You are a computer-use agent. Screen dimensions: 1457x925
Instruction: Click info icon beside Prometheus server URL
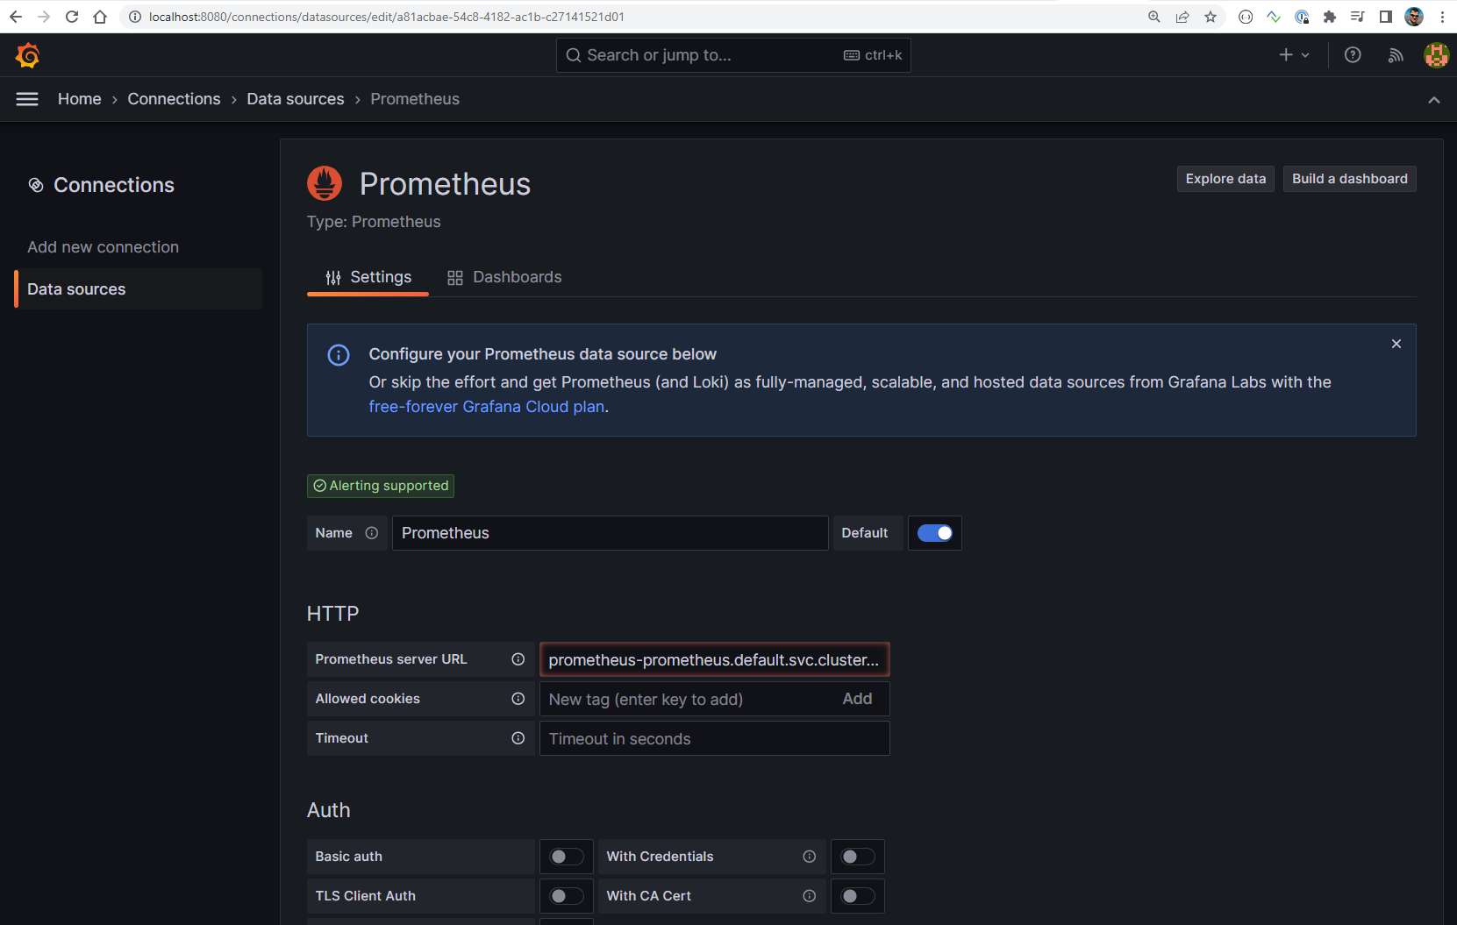(518, 659)
